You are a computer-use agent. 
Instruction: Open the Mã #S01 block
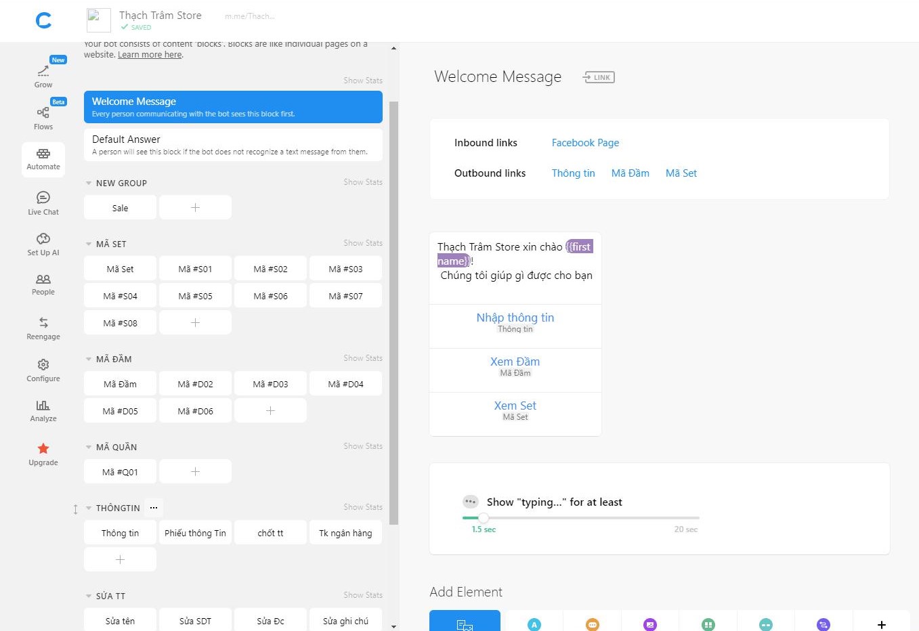click(x=195, y=268)
